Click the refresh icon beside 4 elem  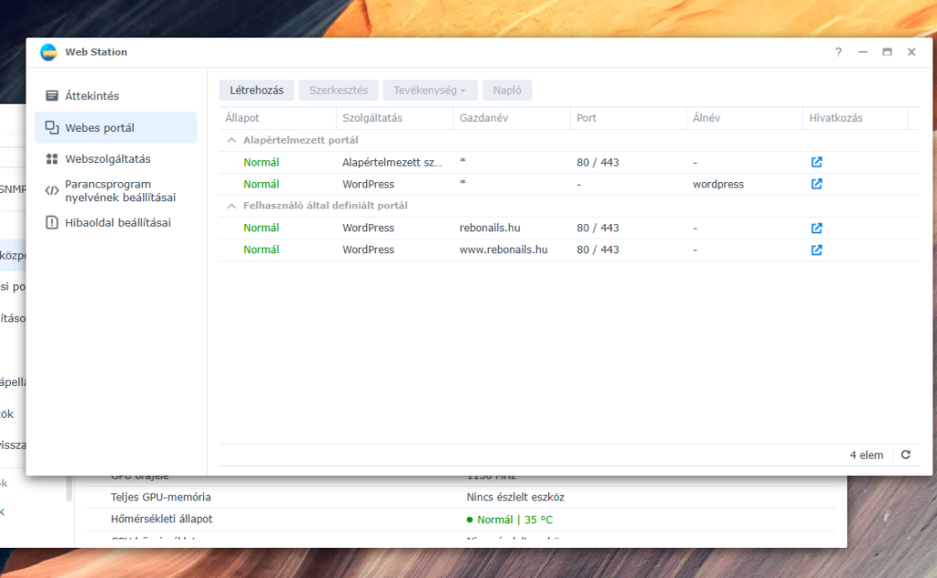pos(905,455)
